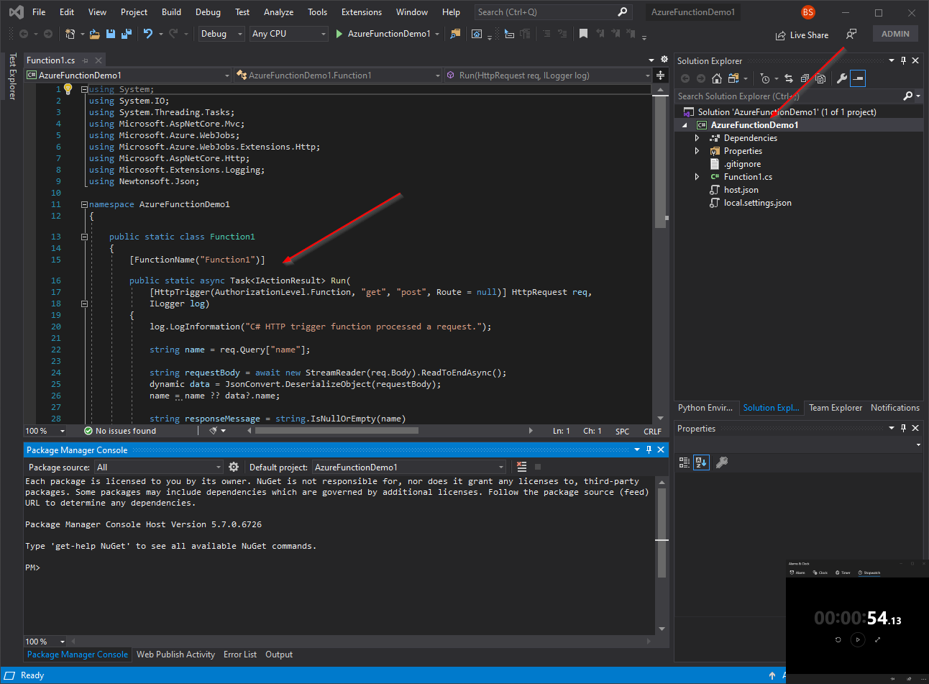Click the Home icon in Solution Explorer
The image size is (929, 684).
pyautogui.click(x=716, y=78)
